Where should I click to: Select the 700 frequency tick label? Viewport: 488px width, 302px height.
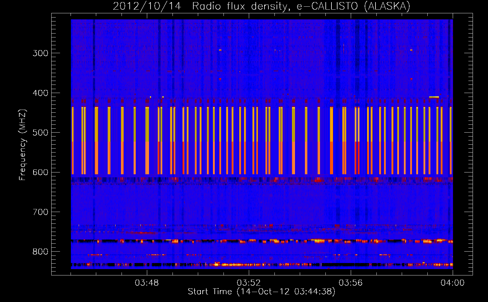click(40, 212)
